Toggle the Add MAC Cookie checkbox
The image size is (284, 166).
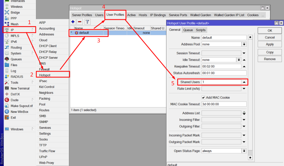point(203,98)
